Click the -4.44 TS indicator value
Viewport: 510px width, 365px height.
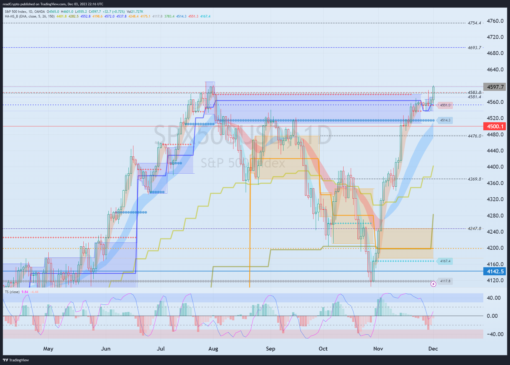click(34, 292)
